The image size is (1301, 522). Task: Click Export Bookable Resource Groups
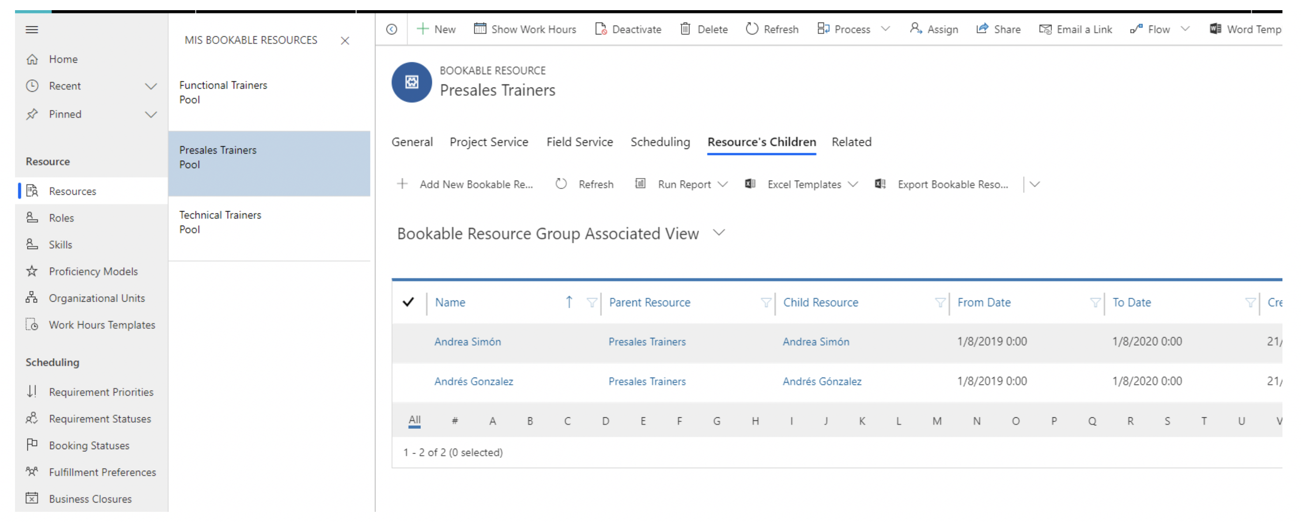(x=942, y=185)
